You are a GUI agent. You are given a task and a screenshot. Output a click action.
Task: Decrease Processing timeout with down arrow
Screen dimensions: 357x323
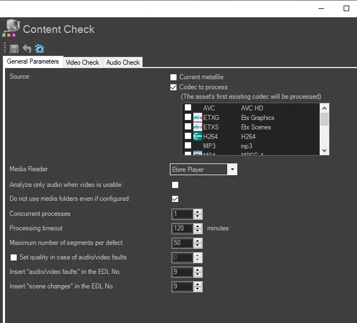click(x=198, y=231)
